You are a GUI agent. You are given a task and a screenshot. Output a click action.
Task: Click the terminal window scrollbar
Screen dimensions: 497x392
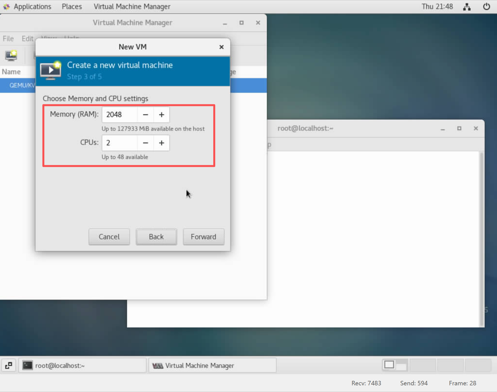click(x=481, y=239)
